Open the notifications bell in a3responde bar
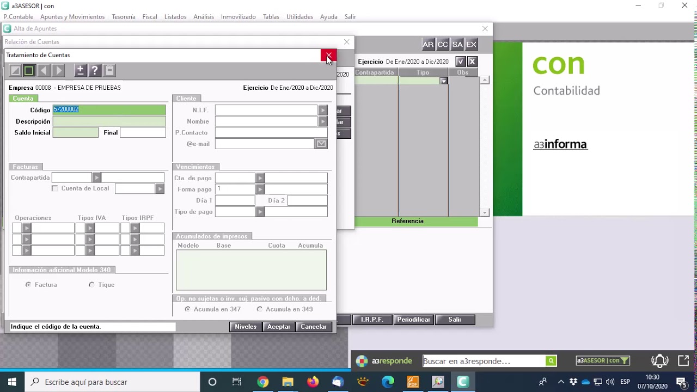This screenshot has width=697, height=392. pyautogui.click(x=660, y=360)
